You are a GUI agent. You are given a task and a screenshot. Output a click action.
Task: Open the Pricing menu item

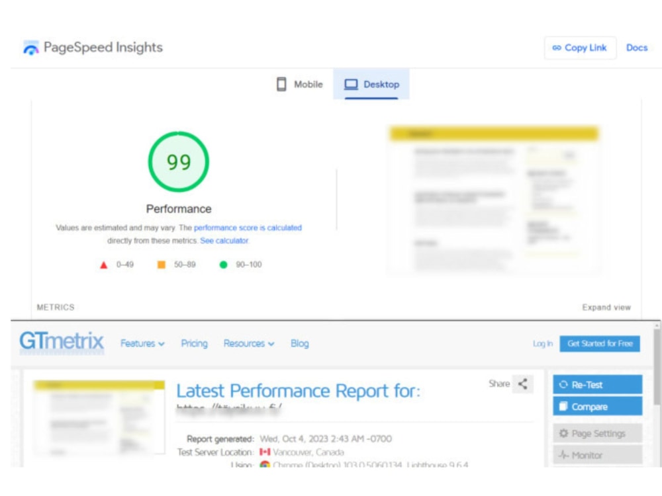click(x=194, y=343)
